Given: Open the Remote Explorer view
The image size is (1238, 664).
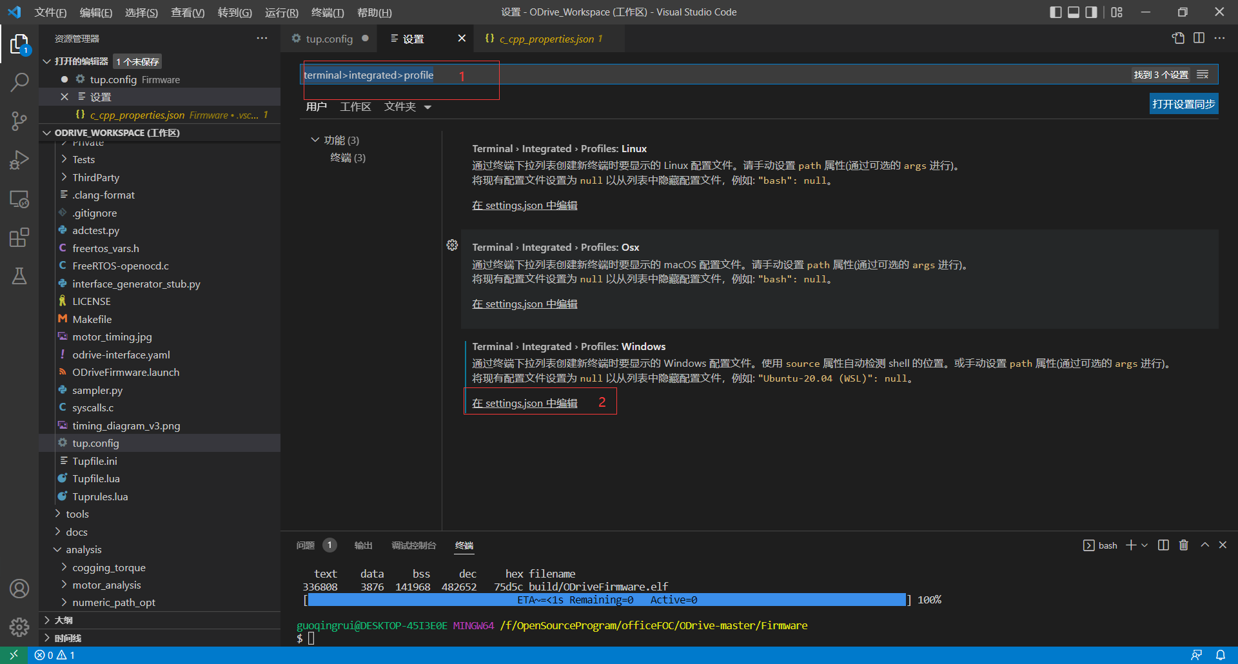Looking at the screenshot, I should click(19, 200).
